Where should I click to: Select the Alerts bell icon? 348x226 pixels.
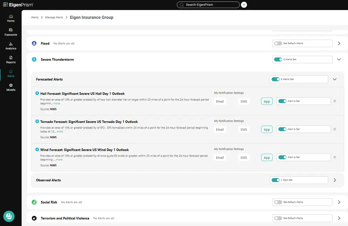pyautogui.click(x=11, y=72)
